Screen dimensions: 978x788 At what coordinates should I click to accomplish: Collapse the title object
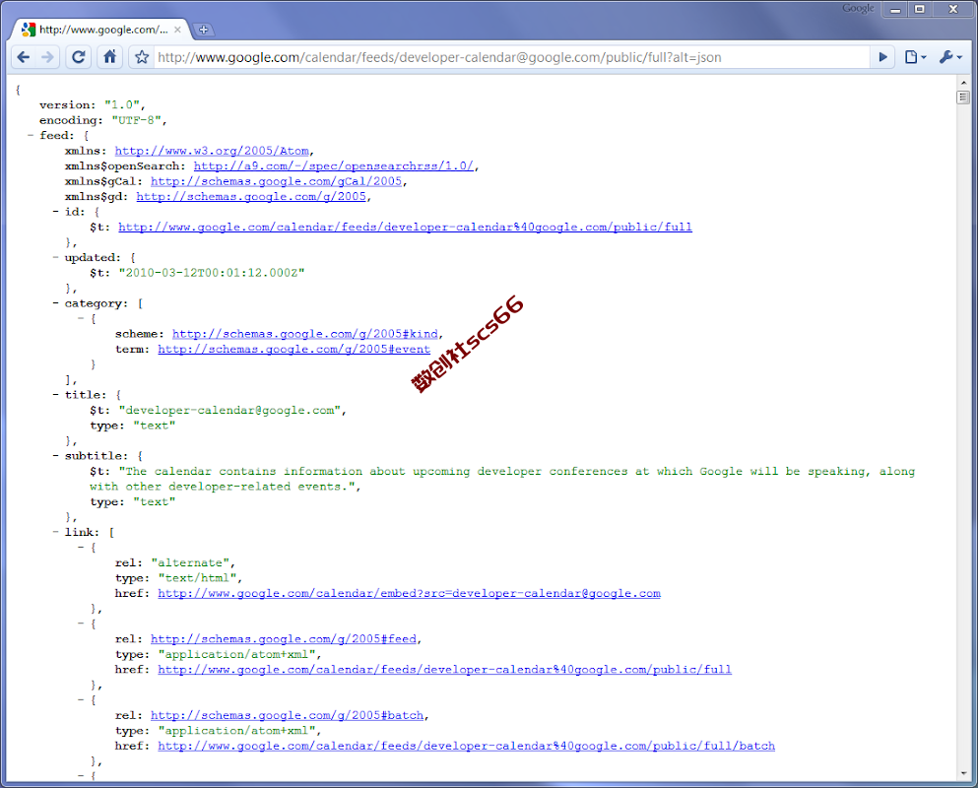pos(55,394)
